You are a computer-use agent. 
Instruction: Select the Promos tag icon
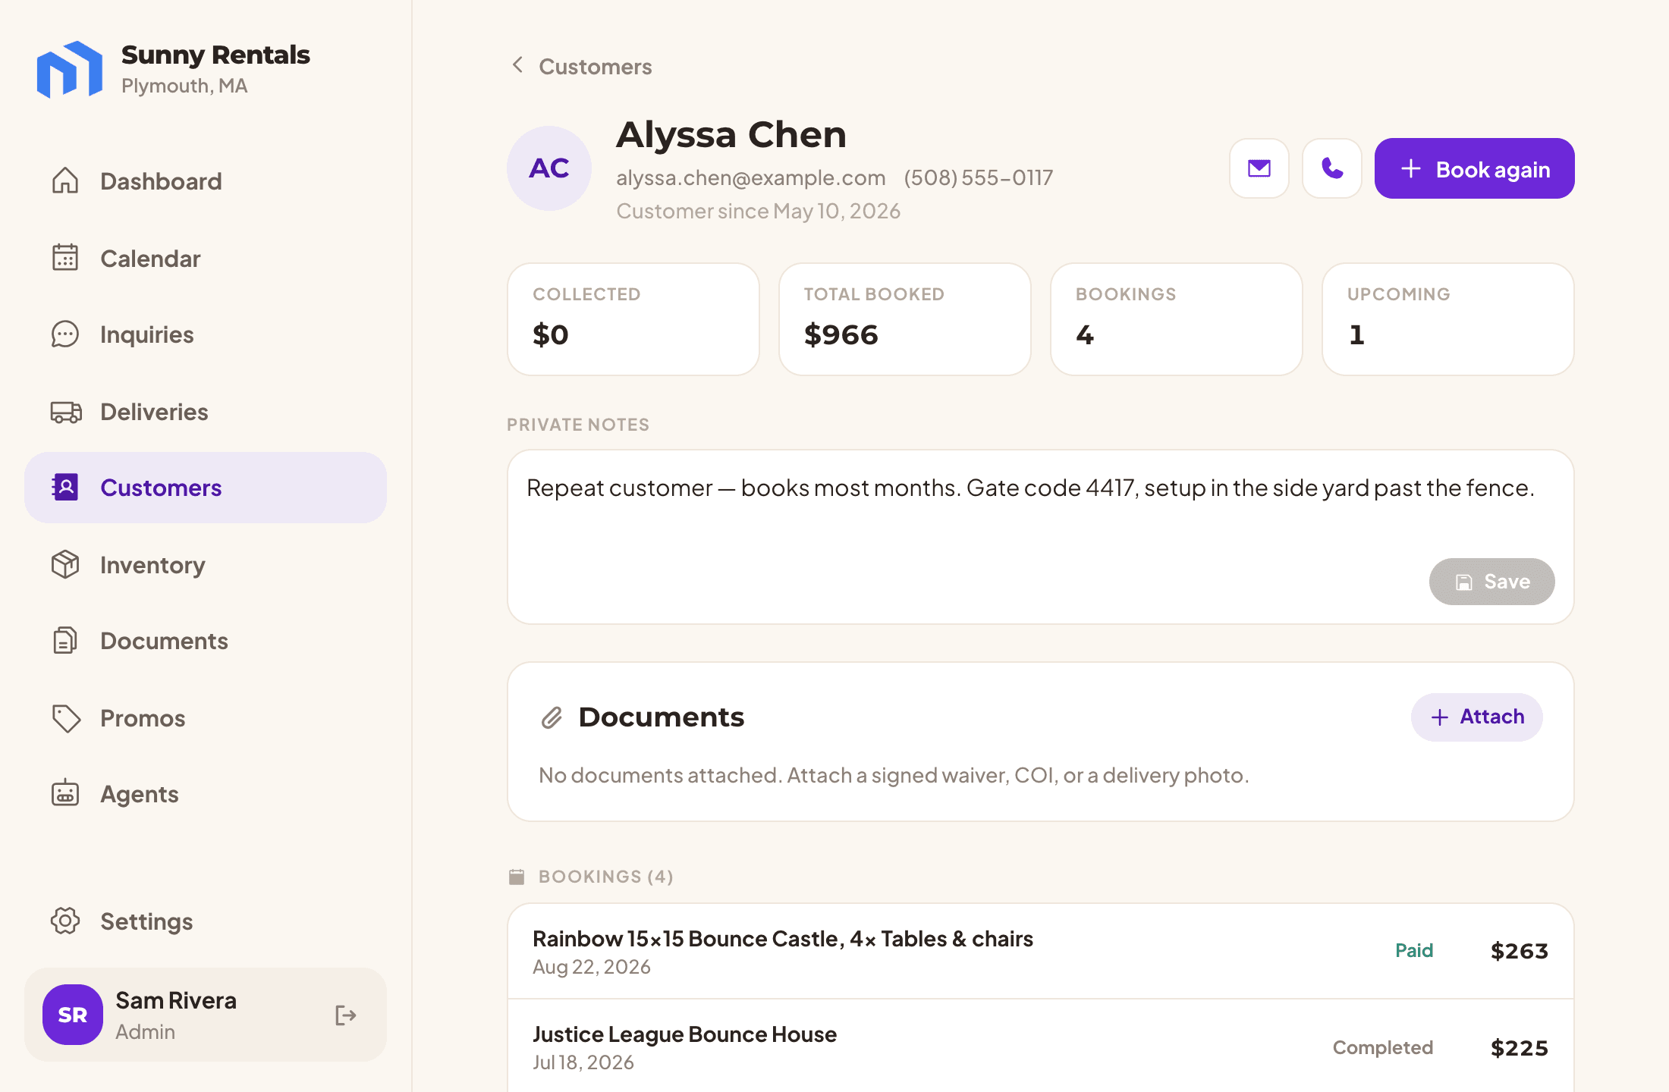click(x=65, y=718)
